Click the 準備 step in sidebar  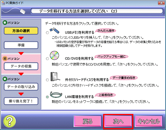pos(21,45)
